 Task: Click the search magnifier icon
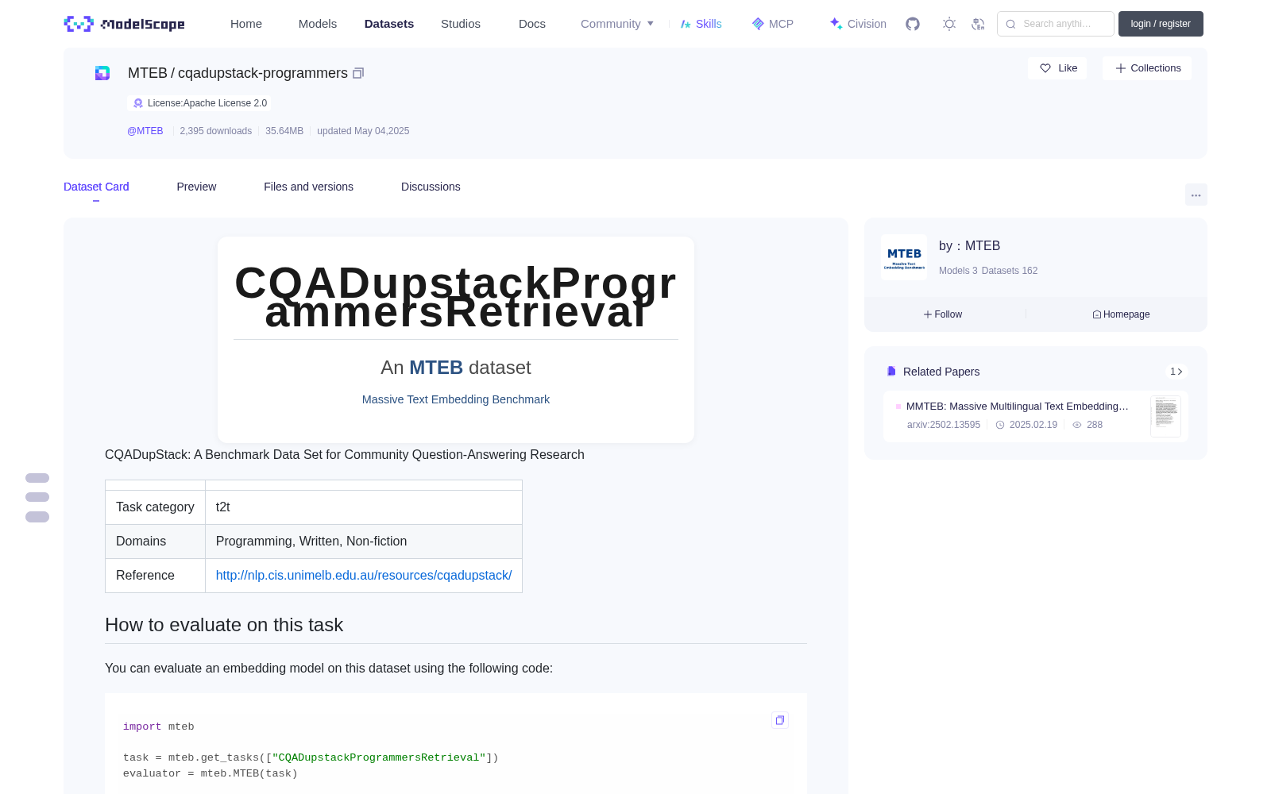1011,24
